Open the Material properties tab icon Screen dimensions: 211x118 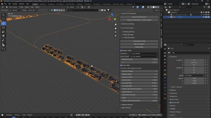point(165,94)
